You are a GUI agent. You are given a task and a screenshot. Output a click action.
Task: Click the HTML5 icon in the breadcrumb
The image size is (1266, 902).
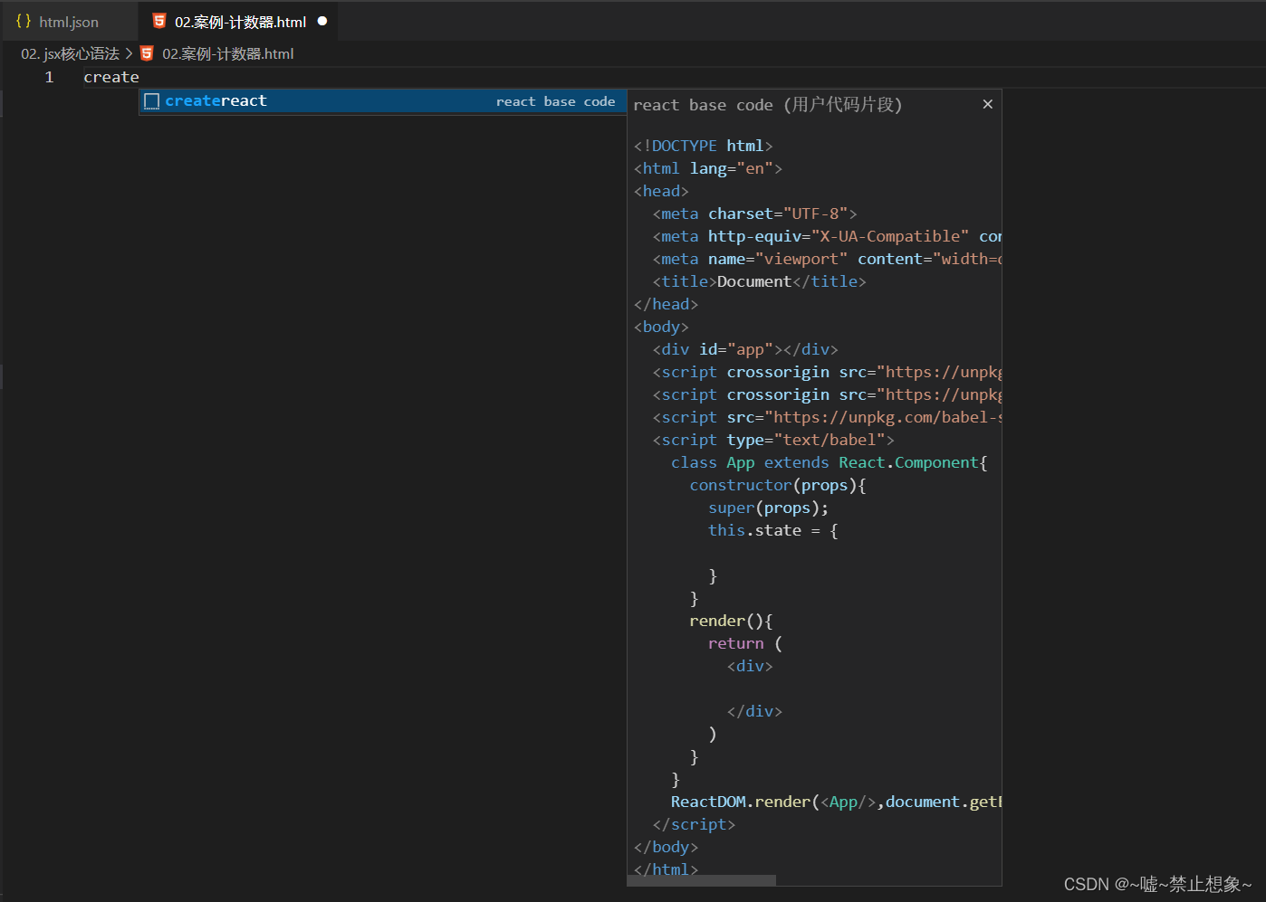(147, 53)
